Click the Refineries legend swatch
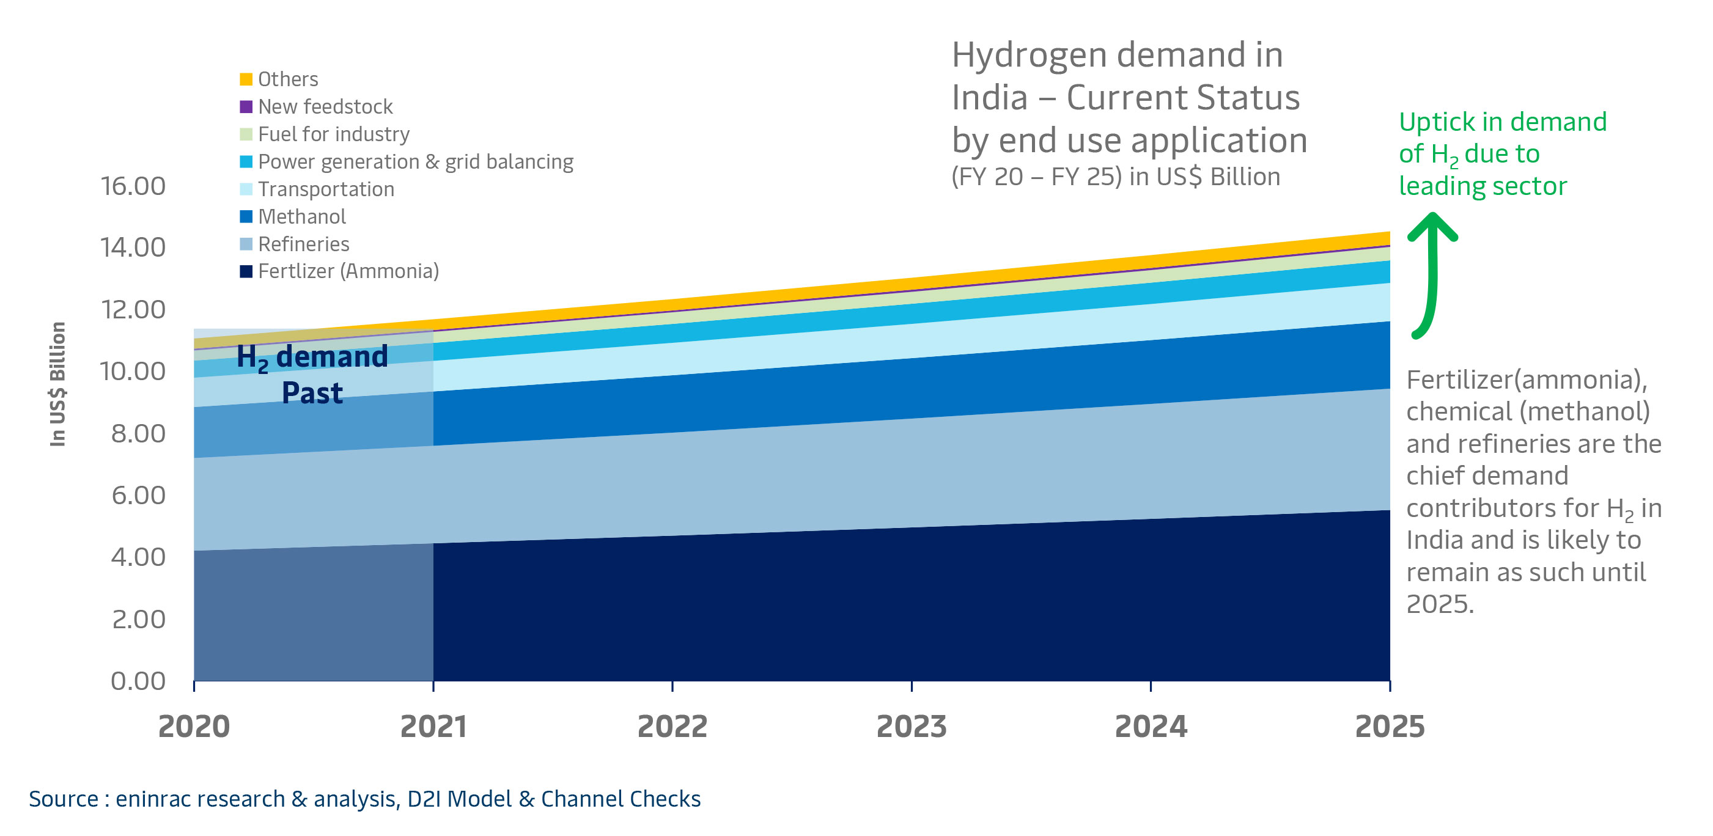 coord(246,244)
